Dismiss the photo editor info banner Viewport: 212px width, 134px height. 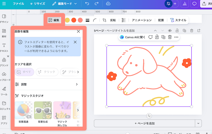pos(75,42)
